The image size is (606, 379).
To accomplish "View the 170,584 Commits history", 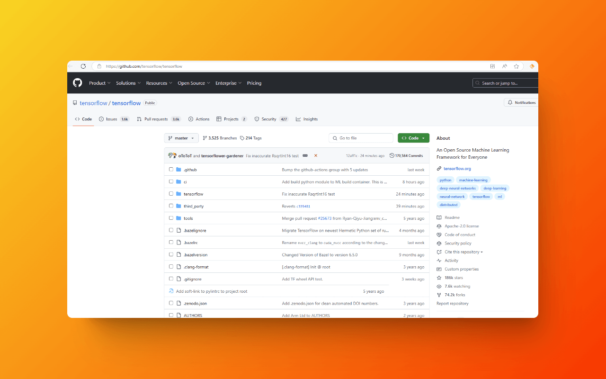I will click(x=406, y=155).
